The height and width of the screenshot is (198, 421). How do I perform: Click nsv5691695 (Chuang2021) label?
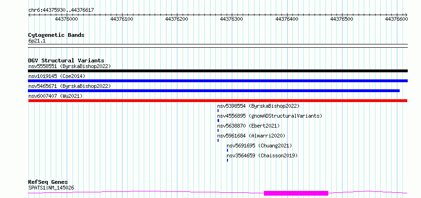[259, 146]
